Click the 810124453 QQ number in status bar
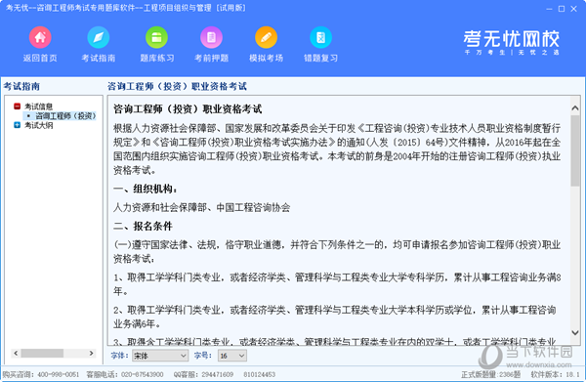Viewport: 586px width, 382px height. coord(260,374)
